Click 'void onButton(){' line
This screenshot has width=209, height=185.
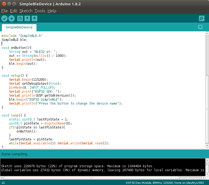[17, 48]
